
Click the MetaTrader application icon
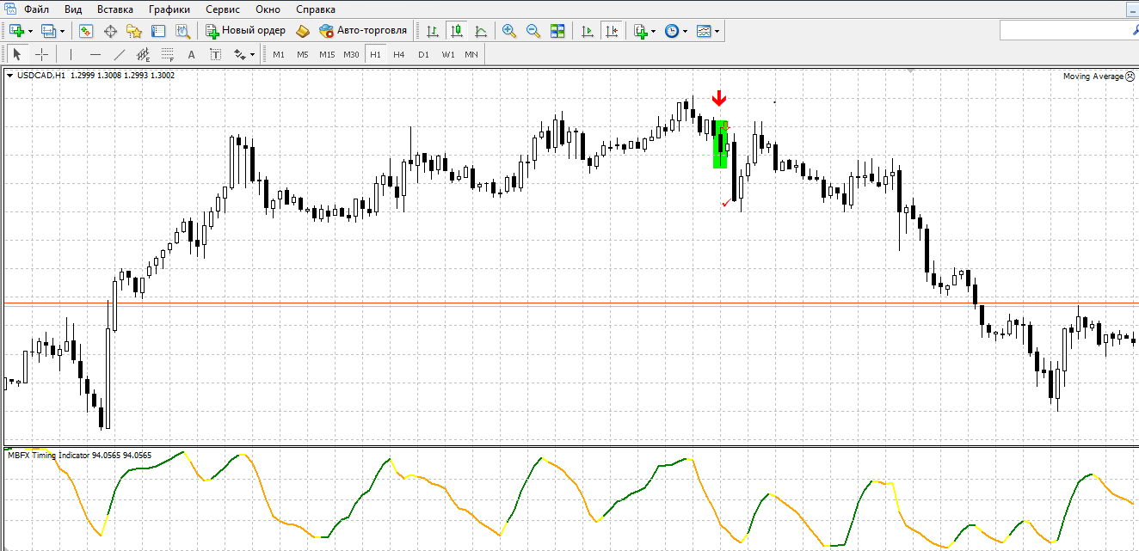tap(9, 9)
